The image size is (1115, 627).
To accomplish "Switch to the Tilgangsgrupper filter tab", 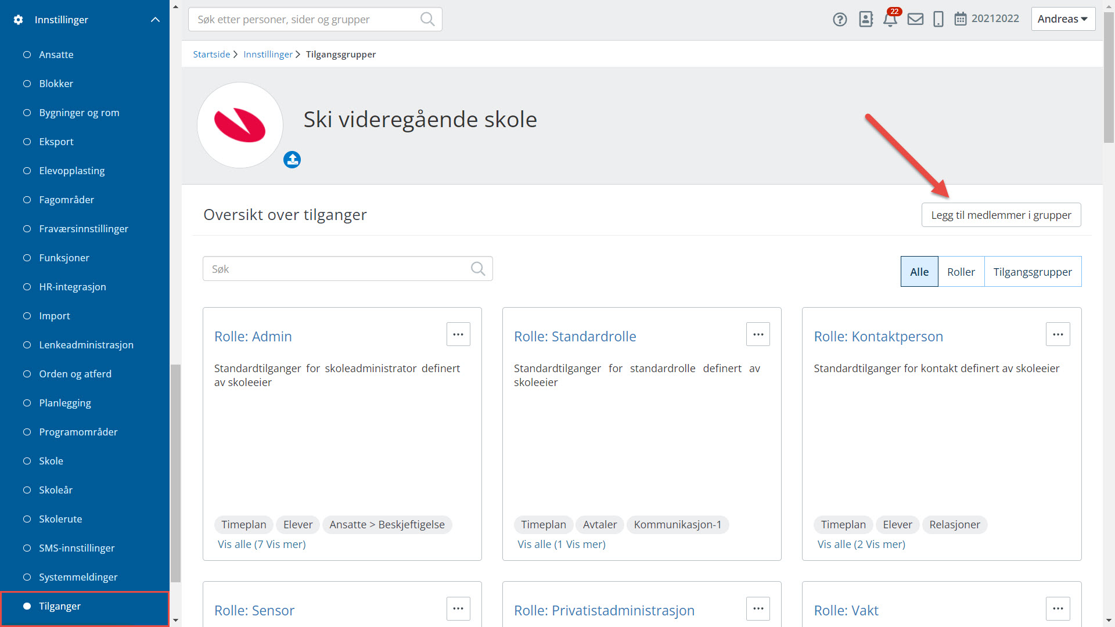I will click(1033, 272).
